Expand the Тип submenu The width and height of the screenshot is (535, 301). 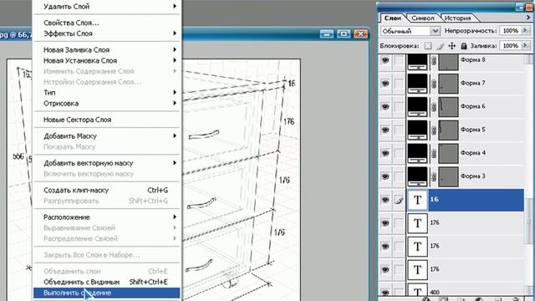coord(175,93)
